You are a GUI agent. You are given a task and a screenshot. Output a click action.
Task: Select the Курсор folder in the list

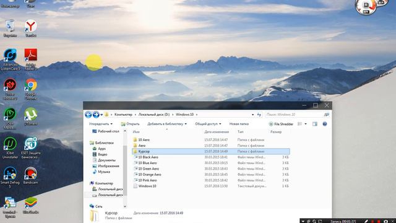point(211,151)
